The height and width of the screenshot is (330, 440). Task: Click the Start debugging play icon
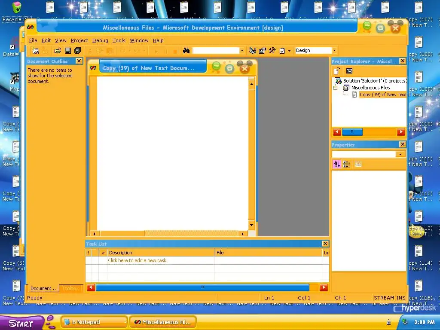click(156, 52)
